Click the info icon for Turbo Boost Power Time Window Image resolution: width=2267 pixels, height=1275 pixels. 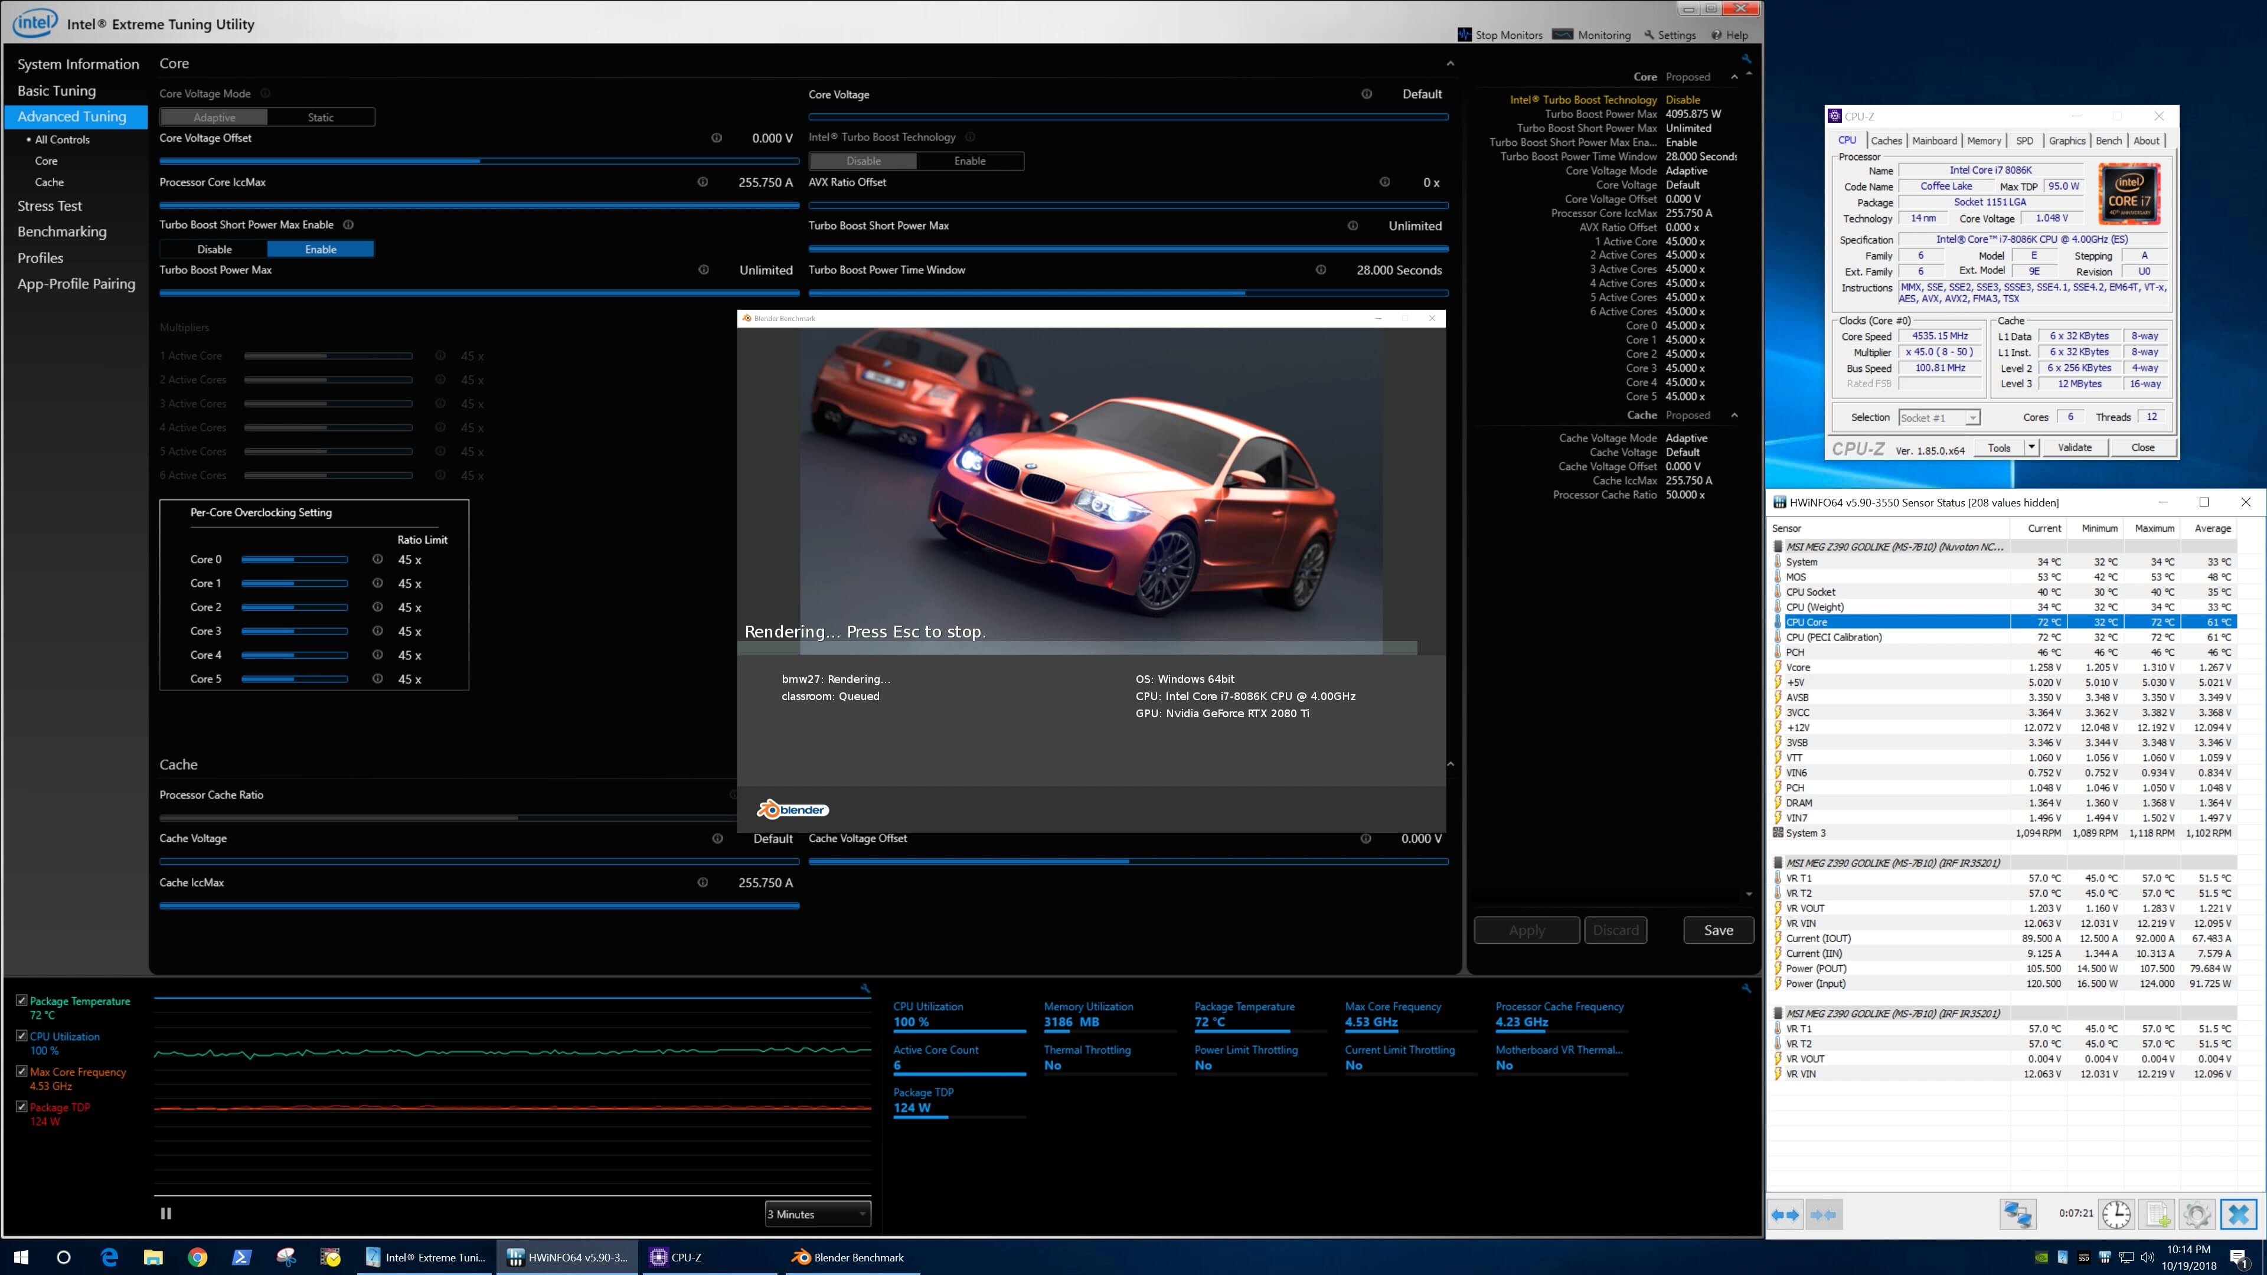point(1321,270)
